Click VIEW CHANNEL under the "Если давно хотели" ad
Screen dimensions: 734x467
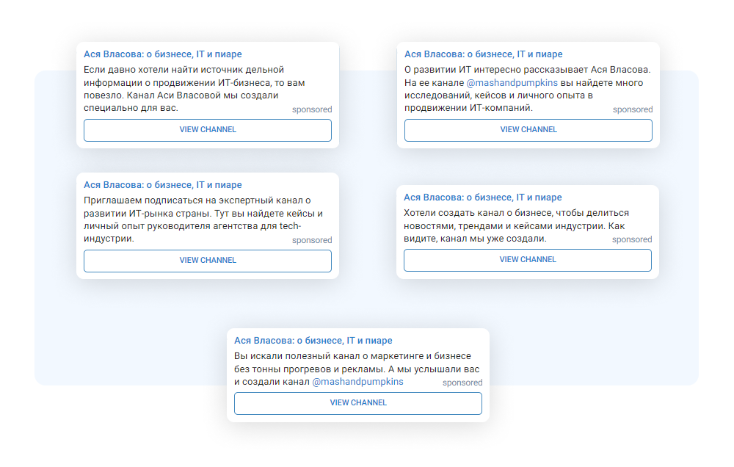208,130
